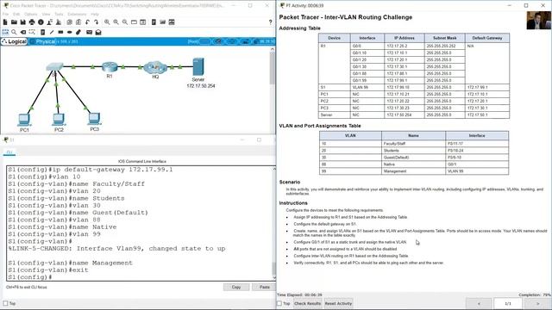Choose the Inspect magnifier tool
Viewport: 552px width, 310px height.
coord(14,32)
